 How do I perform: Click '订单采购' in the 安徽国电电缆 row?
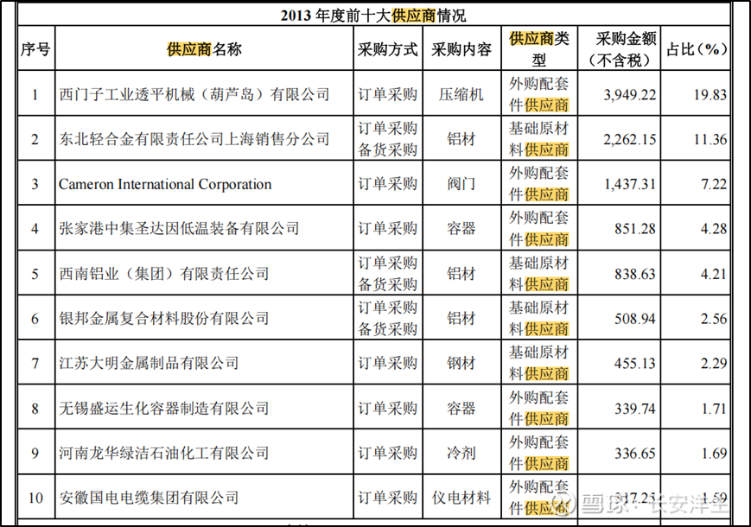coord(387,498)
